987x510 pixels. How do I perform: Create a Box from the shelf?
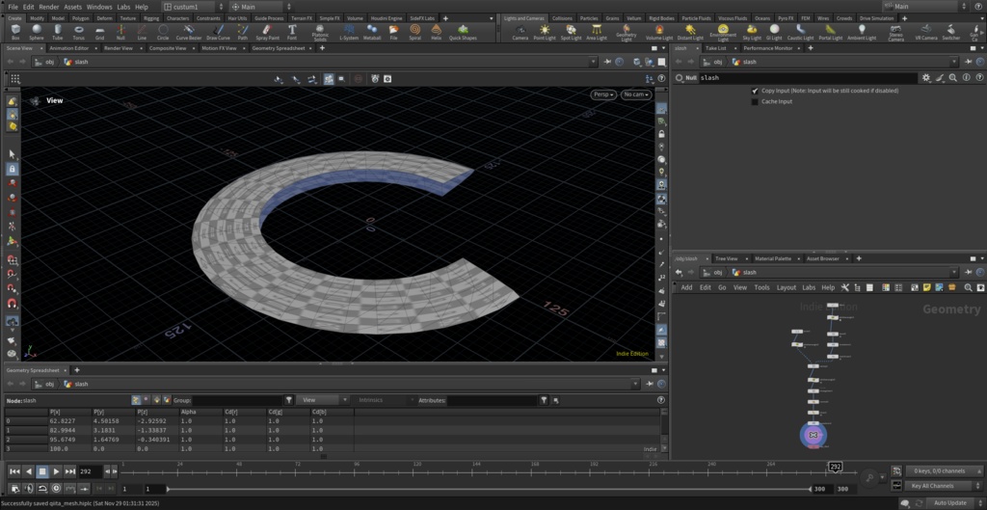15,32
